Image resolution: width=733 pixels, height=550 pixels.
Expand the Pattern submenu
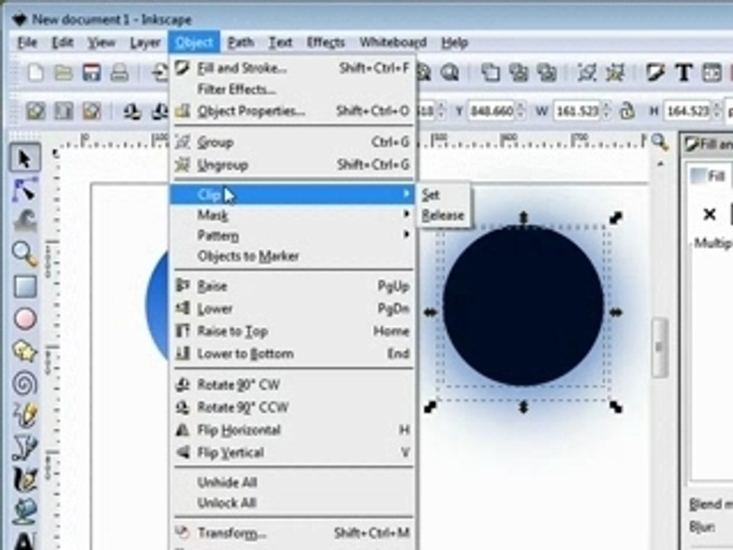point(292,235)
